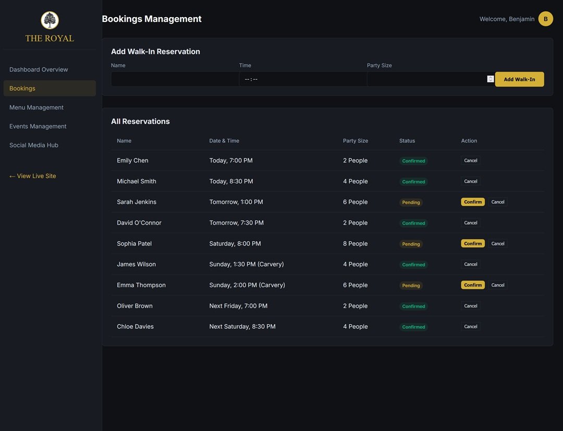
Task: Cancel Emily Chen's reservation
Action: click(470, 161)
